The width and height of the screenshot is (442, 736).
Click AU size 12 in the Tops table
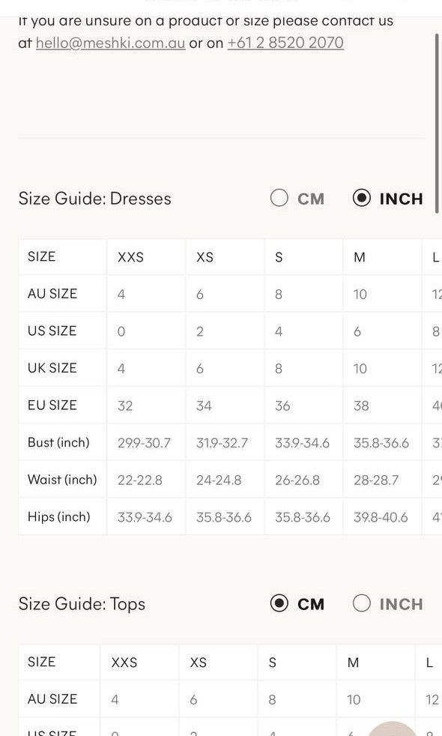click(432, 699)
